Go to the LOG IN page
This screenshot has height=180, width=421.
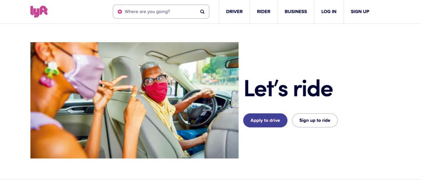coord(328,12)
